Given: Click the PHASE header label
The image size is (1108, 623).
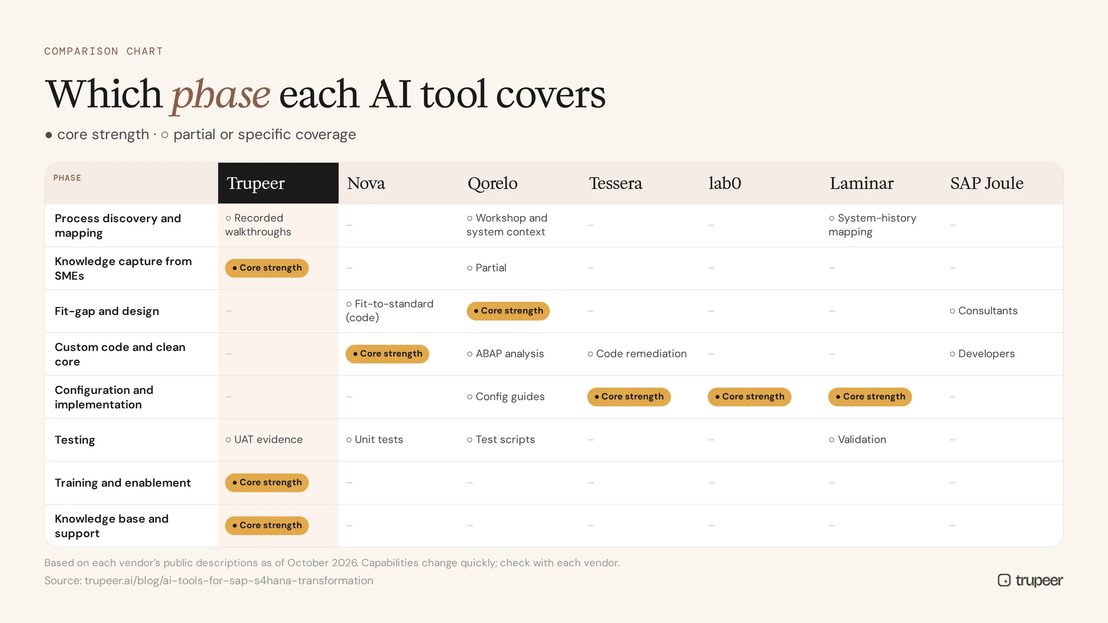Looking at the screenshot, I should pos(67,178).
